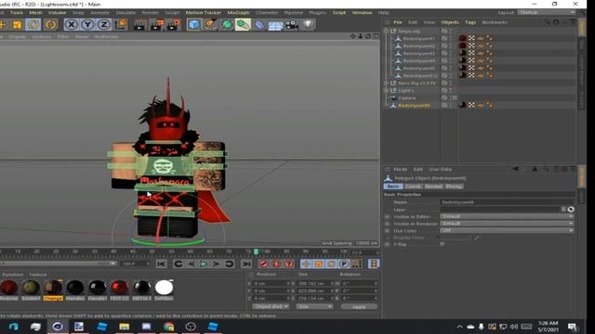Select the Rotate tool icon
This screenshot has height=334, width=595.
[x=33, y=25]
